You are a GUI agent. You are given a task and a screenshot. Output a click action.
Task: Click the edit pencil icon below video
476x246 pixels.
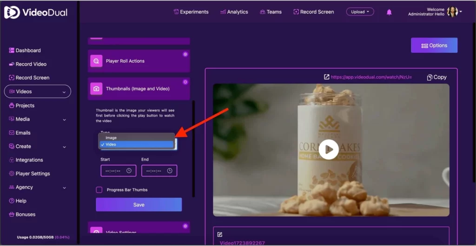(x=220, y=234)
